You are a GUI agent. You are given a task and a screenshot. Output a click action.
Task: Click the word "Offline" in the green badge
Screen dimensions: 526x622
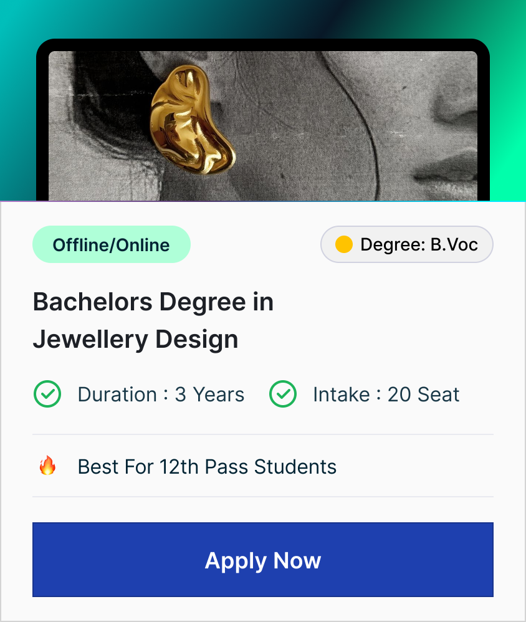coord(79,245)
